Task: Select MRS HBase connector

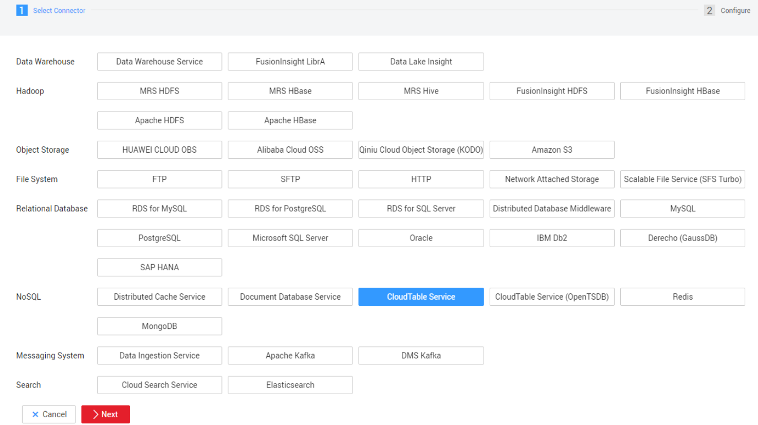Action: tap(290, 91)
